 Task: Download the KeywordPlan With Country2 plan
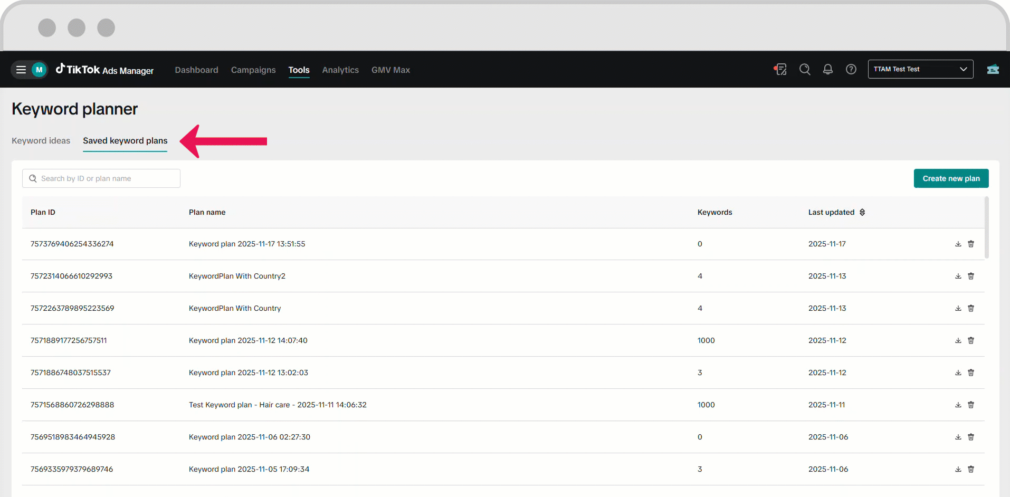click(958, 276)
